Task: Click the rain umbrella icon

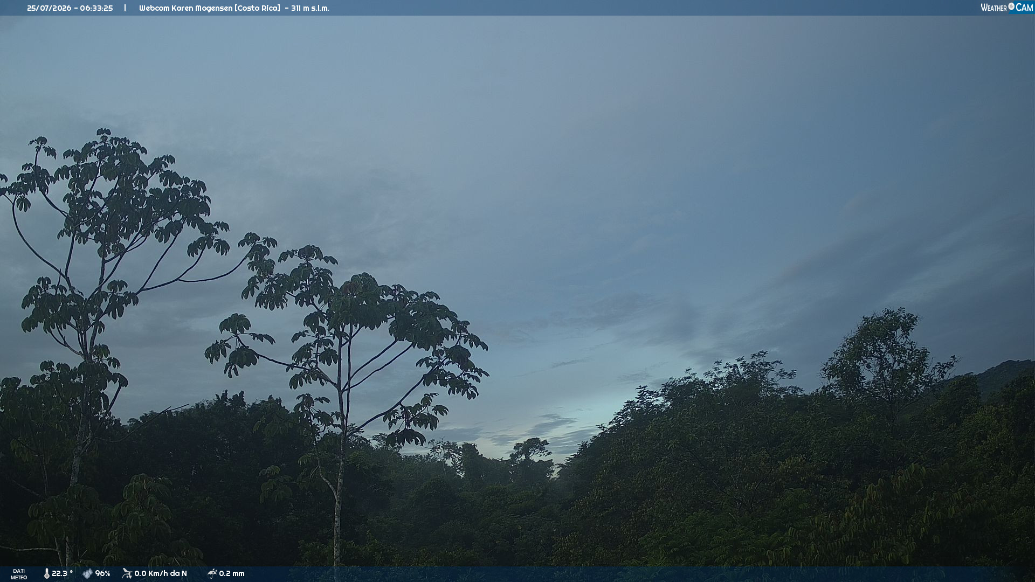Action: [212, 573]
